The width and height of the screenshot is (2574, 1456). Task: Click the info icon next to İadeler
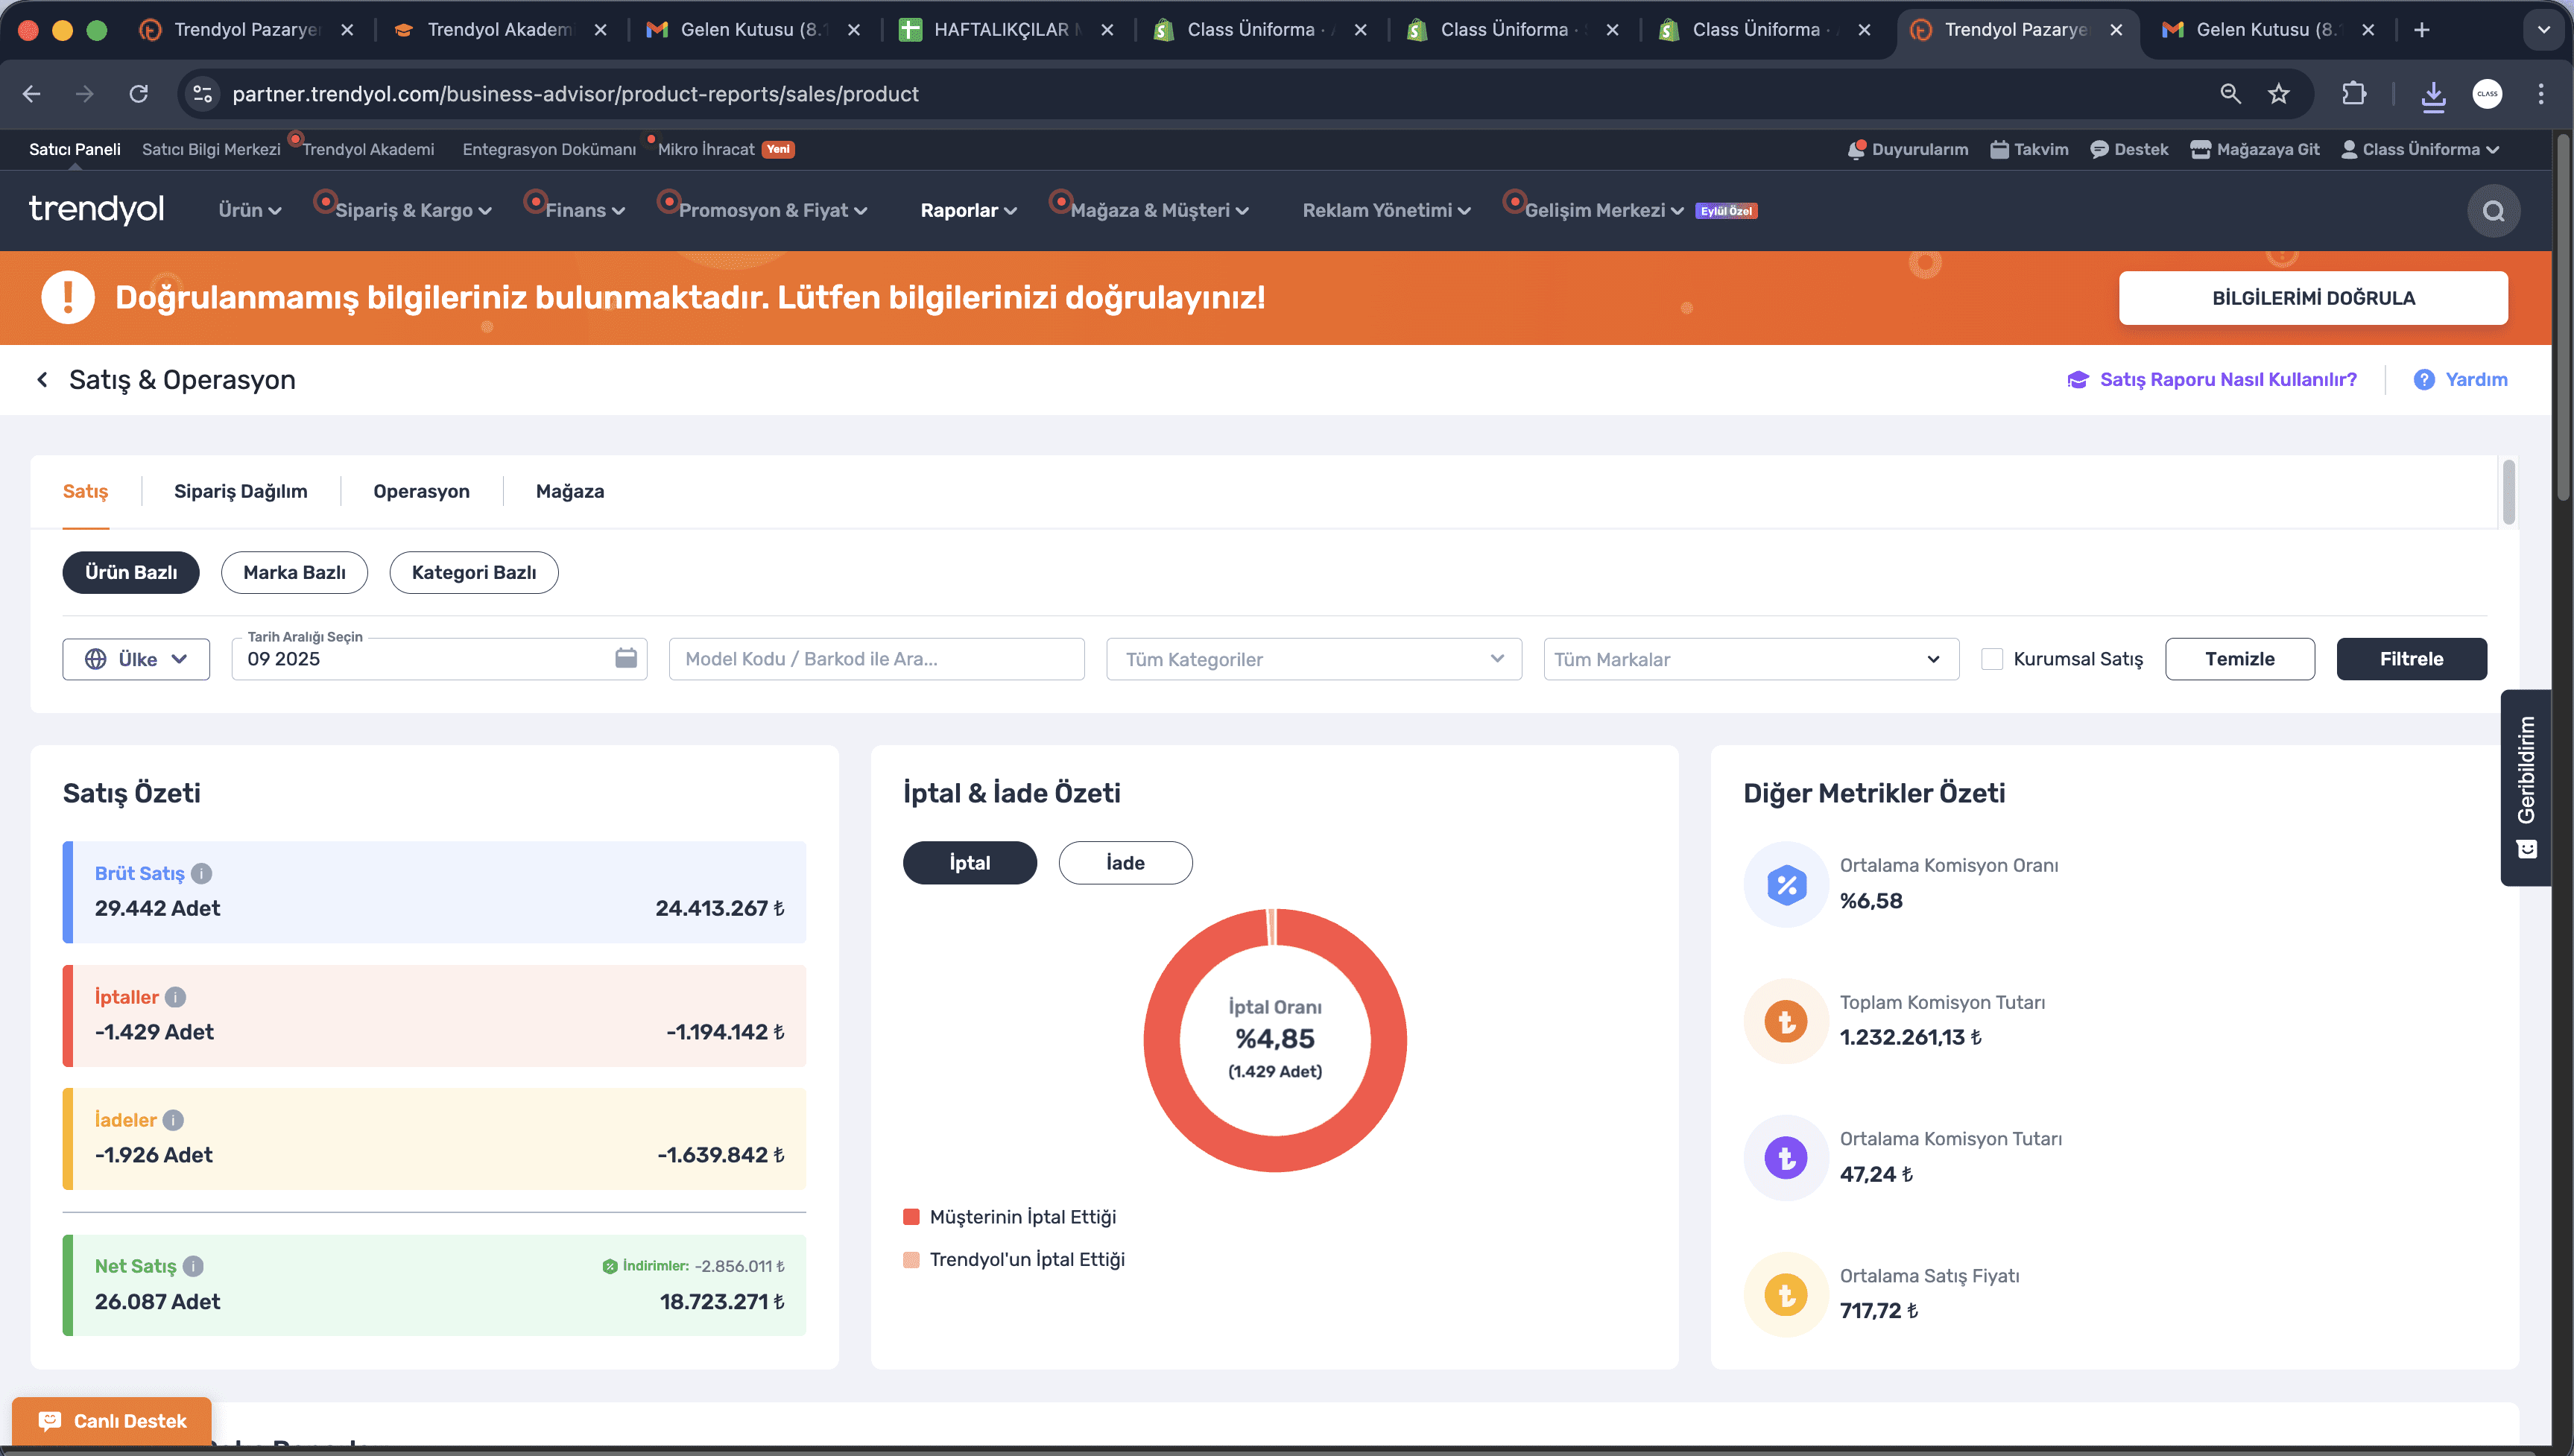pos(173,1120)
